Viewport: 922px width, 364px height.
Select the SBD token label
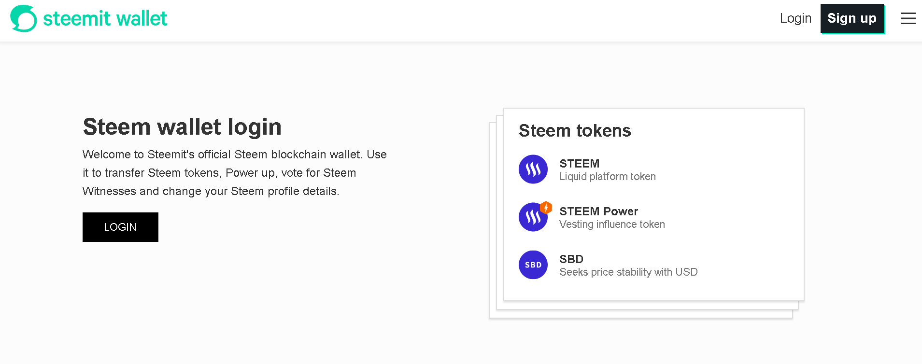pyautogui.click(x=571, y=259)
